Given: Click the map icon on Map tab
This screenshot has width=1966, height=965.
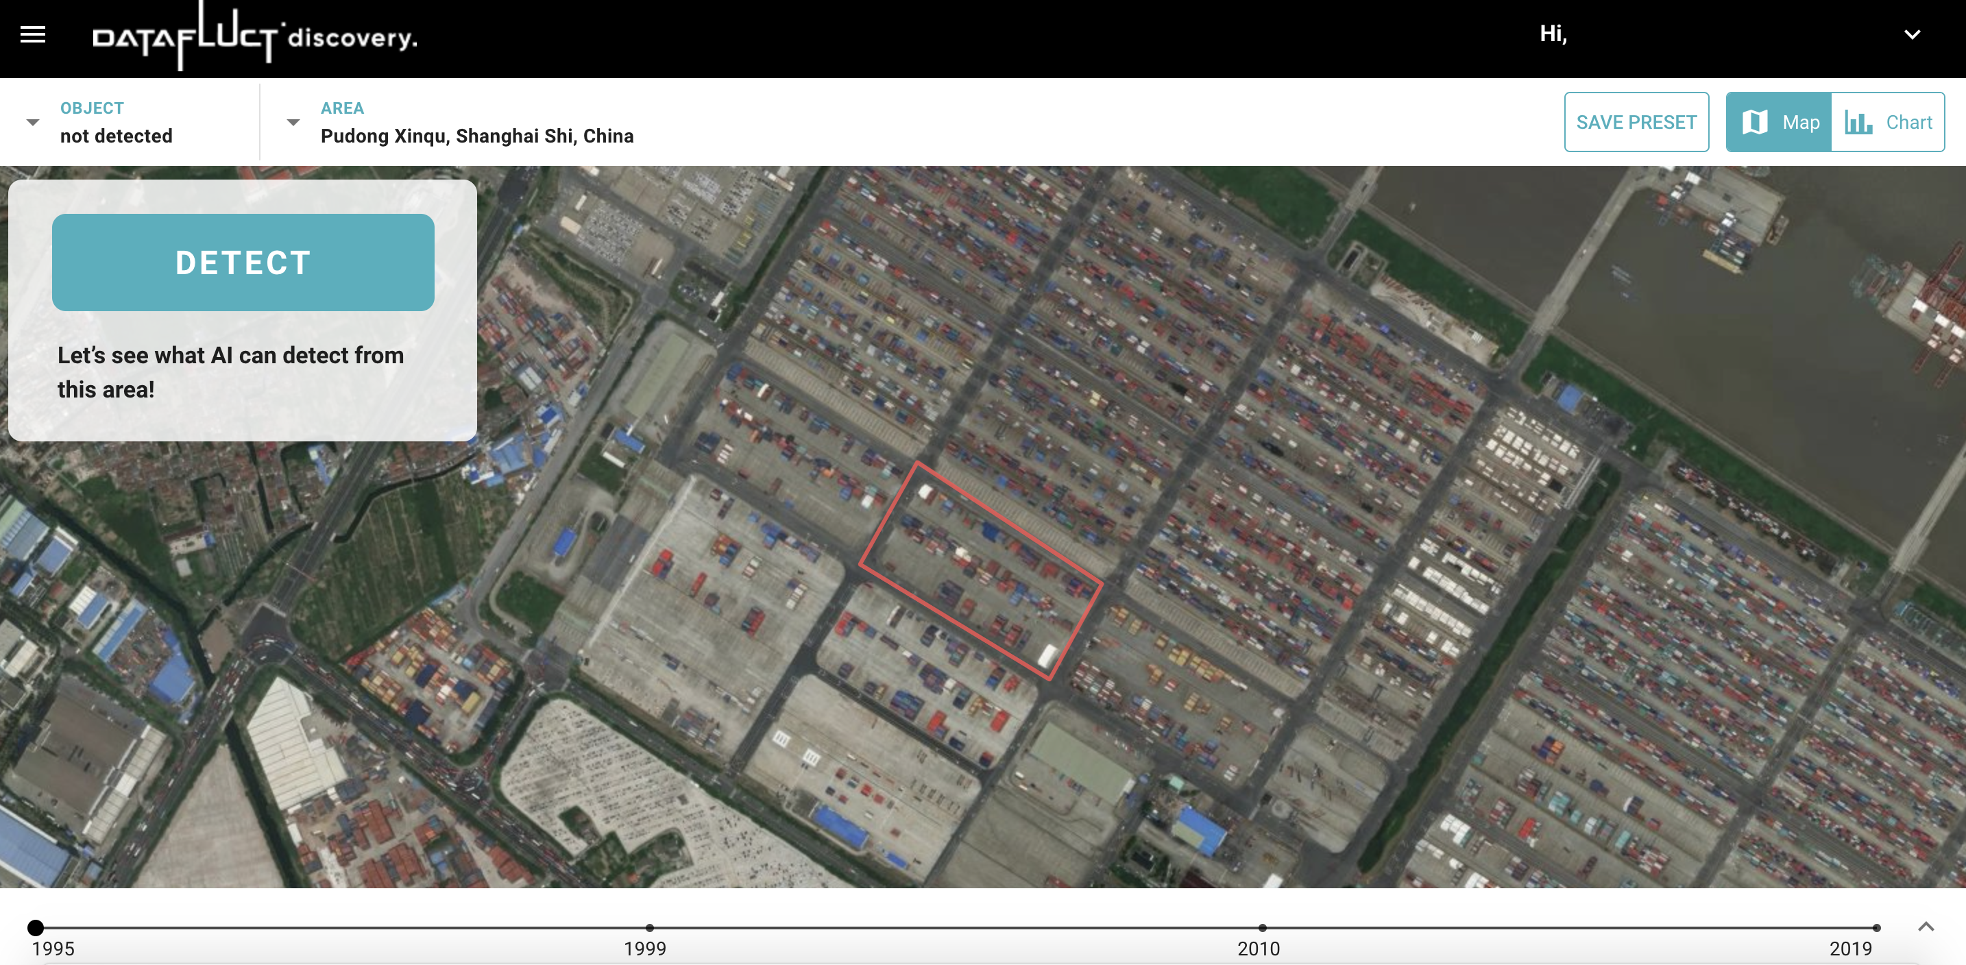Looking at the screenshot, I should click(1756, 122).
